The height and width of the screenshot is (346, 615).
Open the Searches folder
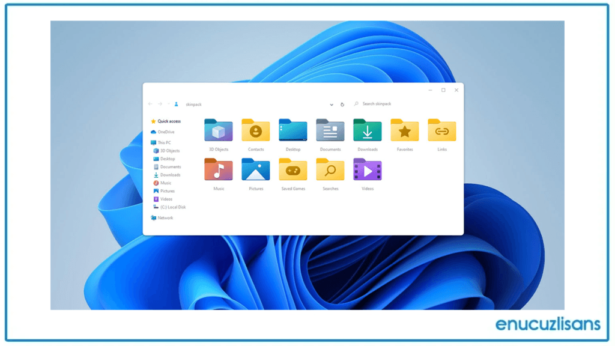(330, 169)
